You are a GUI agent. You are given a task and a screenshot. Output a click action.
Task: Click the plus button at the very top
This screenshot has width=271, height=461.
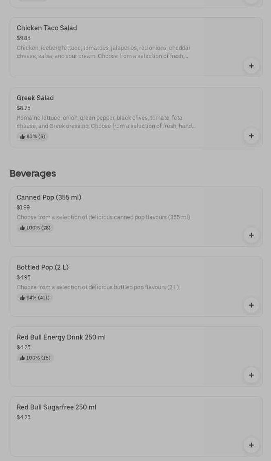pyautogui.click(x=251, y=1)
